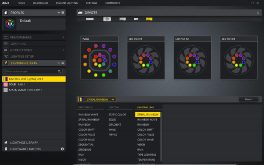Add a new lighting effect with plus

tap(59, 63)
